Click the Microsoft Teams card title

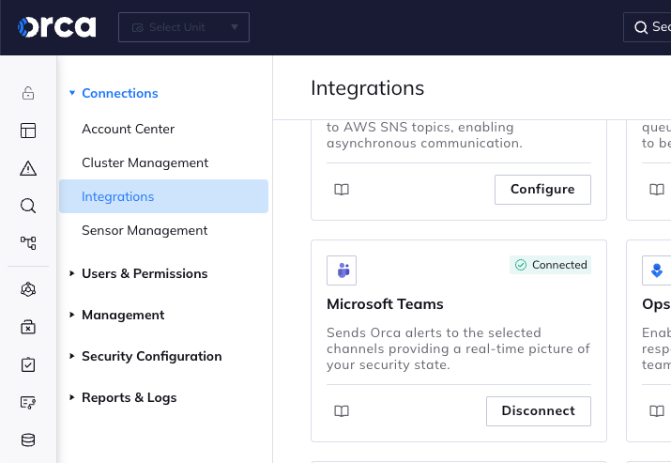coord(385,304)
